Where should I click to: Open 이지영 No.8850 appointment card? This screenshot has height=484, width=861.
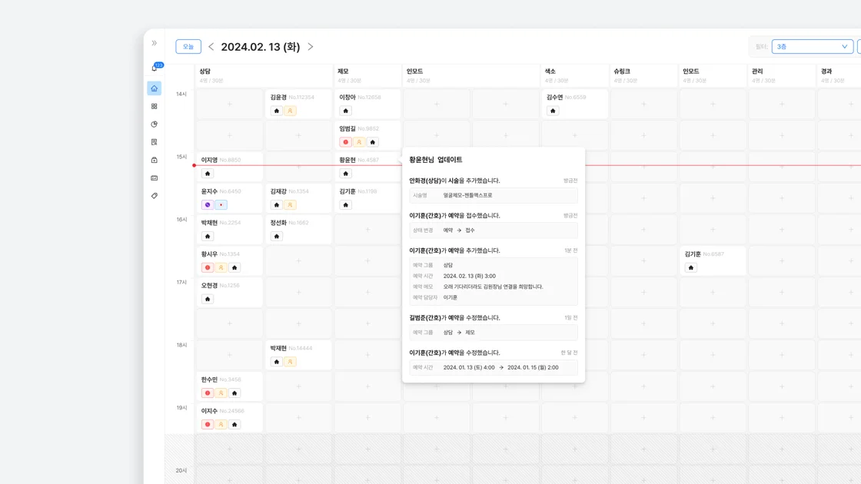(x=229, y=166)
